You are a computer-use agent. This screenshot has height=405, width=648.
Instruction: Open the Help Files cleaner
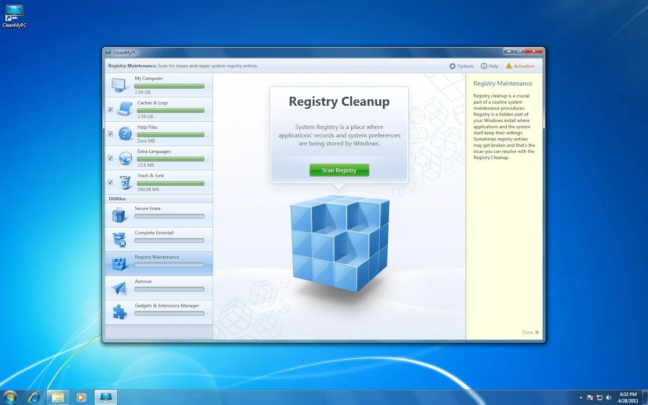[x=125, y=133]
